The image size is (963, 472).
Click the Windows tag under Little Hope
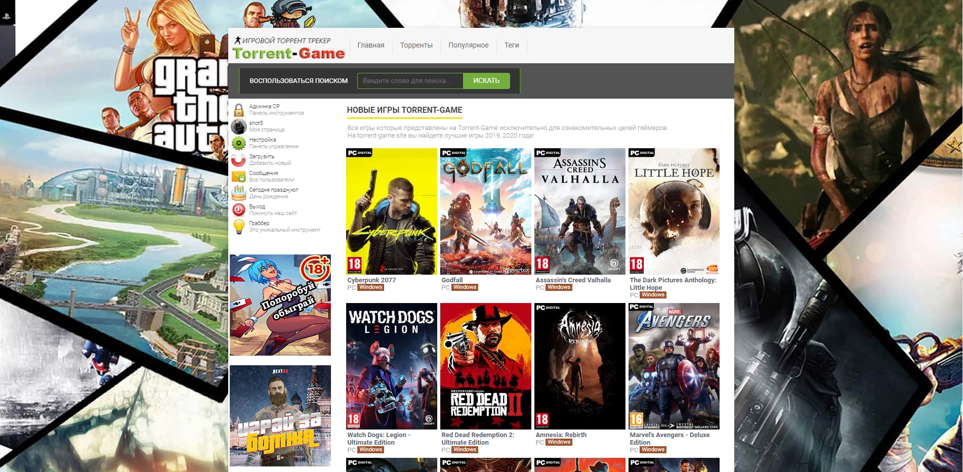(653, 295)
